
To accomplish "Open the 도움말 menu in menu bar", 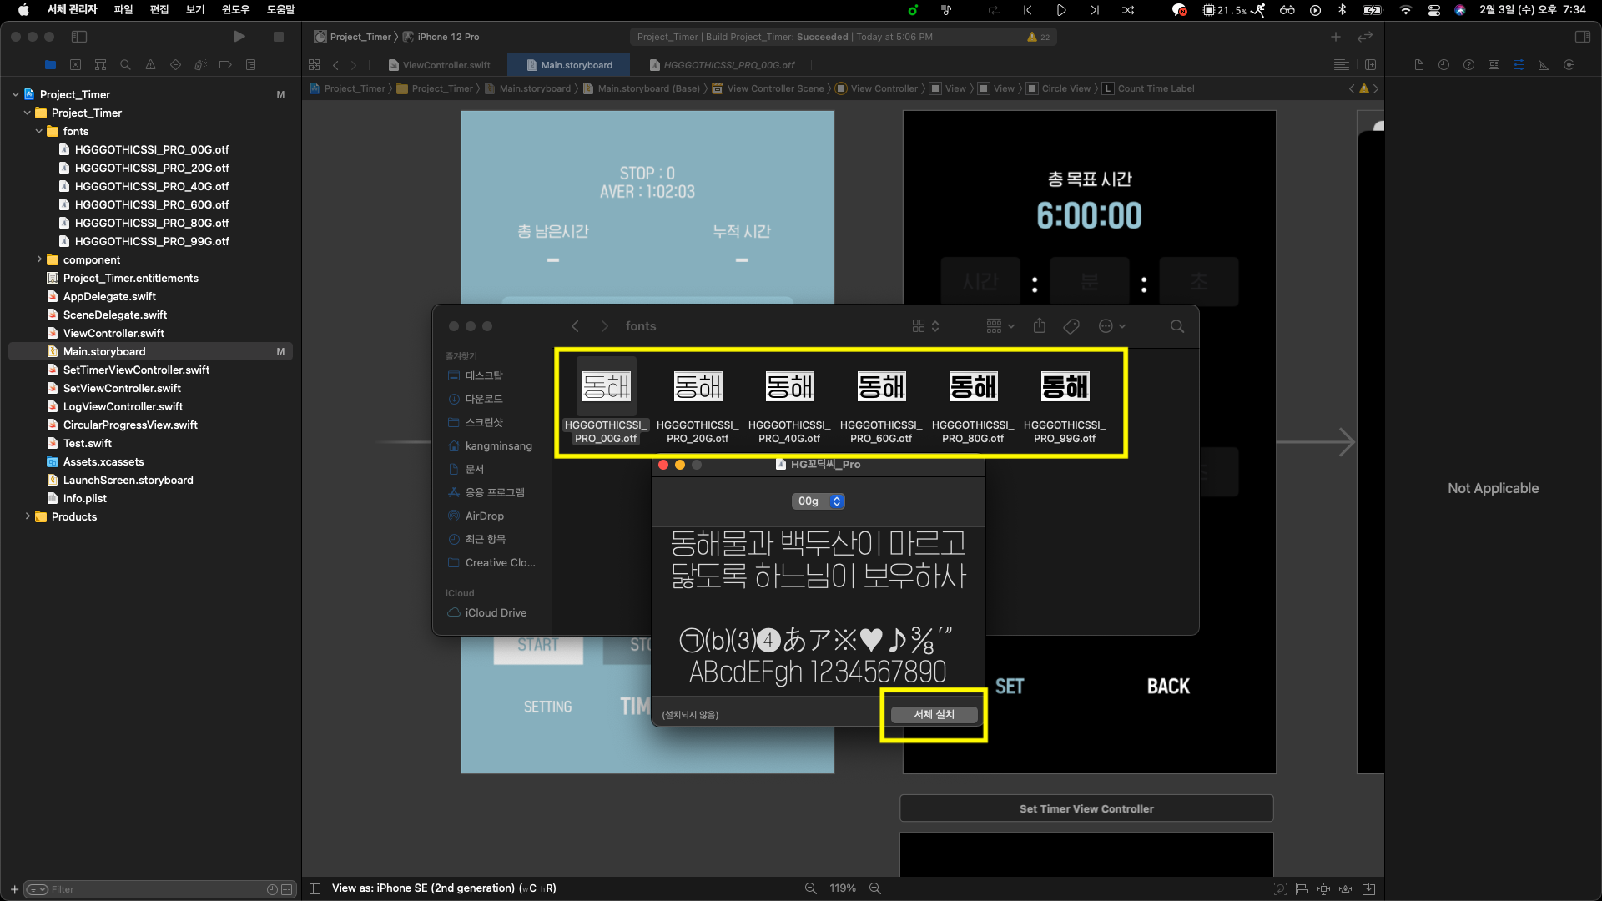I will click(x=281, y=10).
